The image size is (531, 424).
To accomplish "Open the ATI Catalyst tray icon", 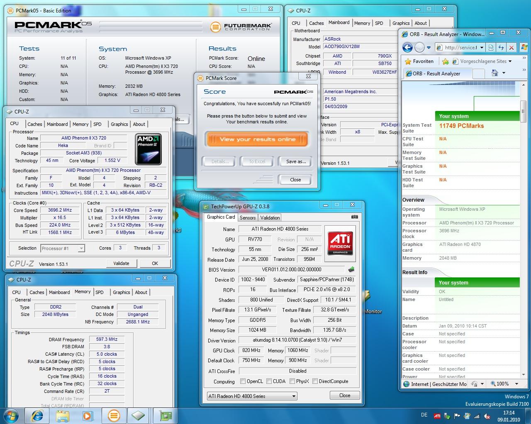I will click(437, 416).
